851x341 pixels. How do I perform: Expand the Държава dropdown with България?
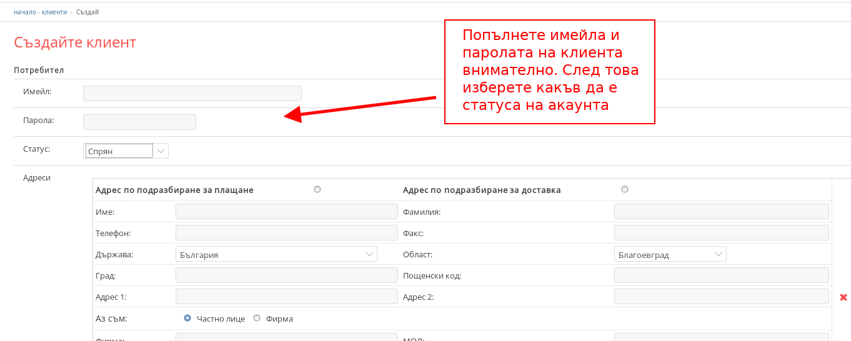[276, 254]
